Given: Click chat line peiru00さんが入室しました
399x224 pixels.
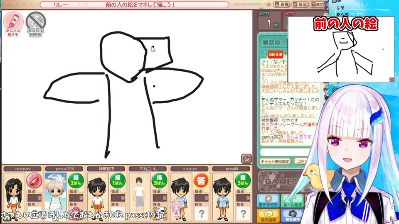Looking at the screenshot, I should [288, 116].
